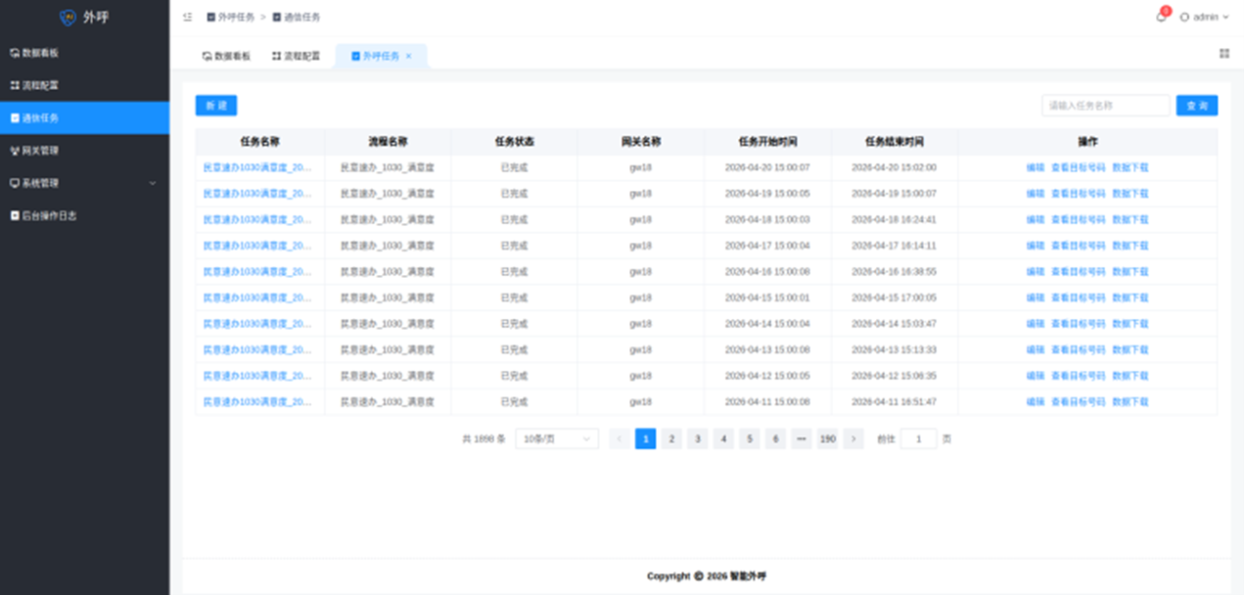Click the 外呼任务 breadcrumb

pyautogui.click(x=230, y=17)
